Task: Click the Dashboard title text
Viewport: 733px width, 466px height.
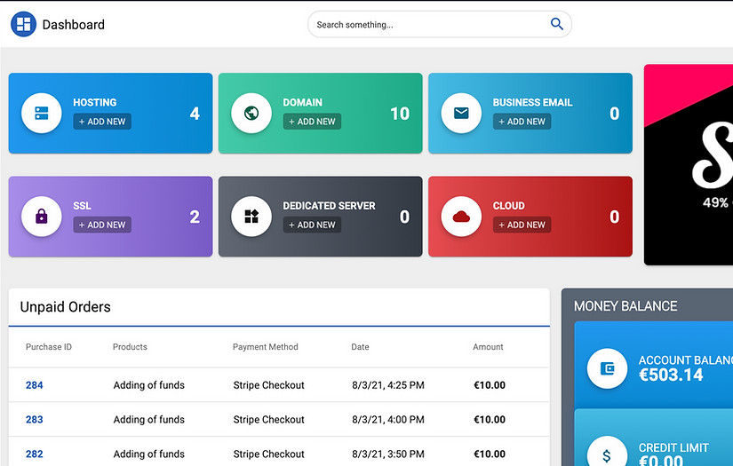Action: pyautogui.click(x=74, y=24)
